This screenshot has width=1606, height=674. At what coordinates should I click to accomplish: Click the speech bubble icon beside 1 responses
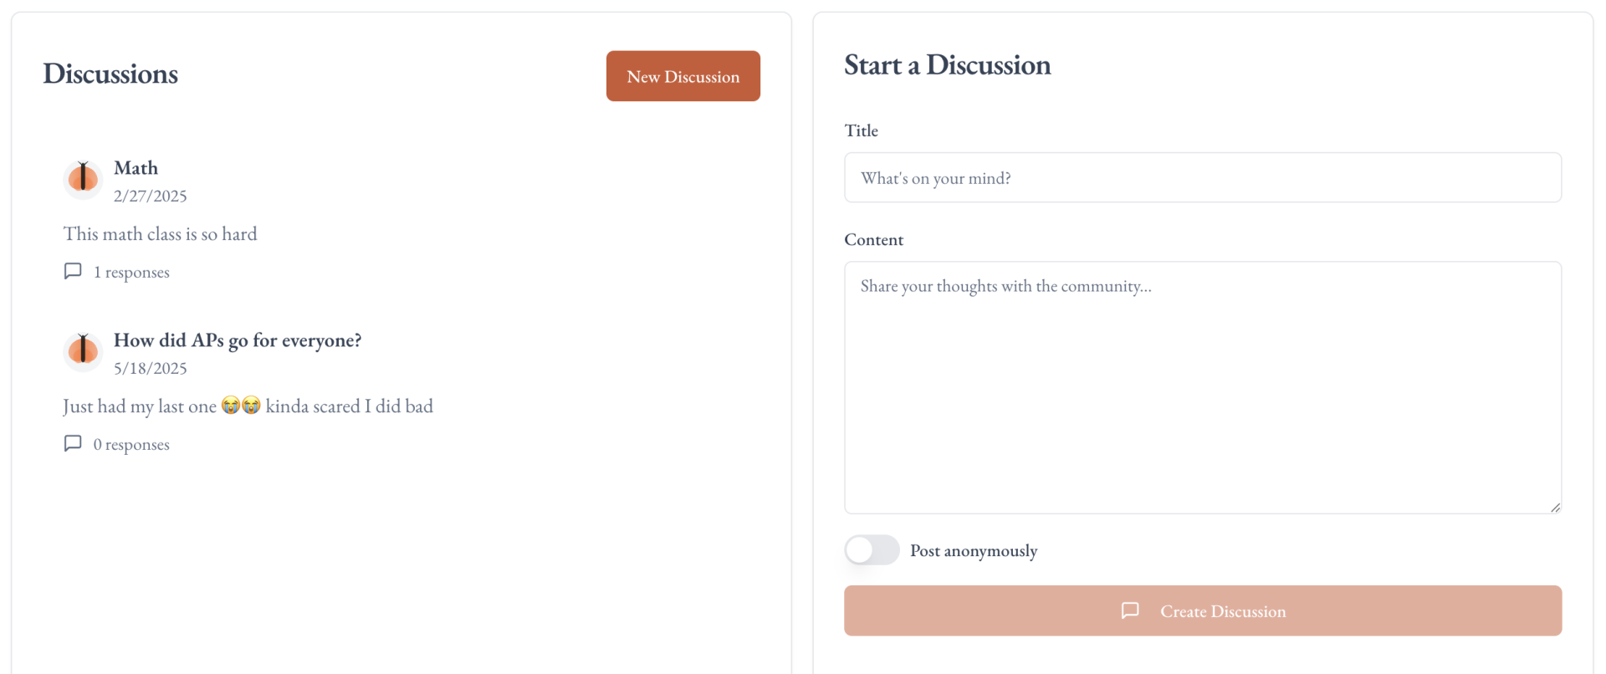[73, 271]
